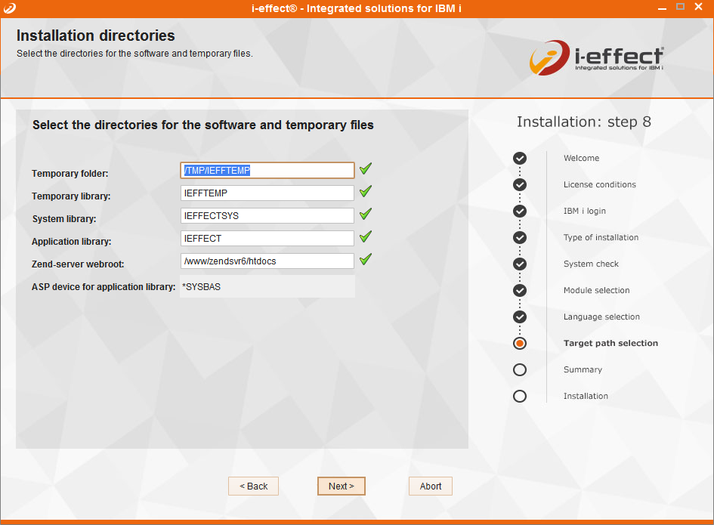Click the completed System check step circle
Viewport: 714px width, 525px height.
(x=519, y=264)
